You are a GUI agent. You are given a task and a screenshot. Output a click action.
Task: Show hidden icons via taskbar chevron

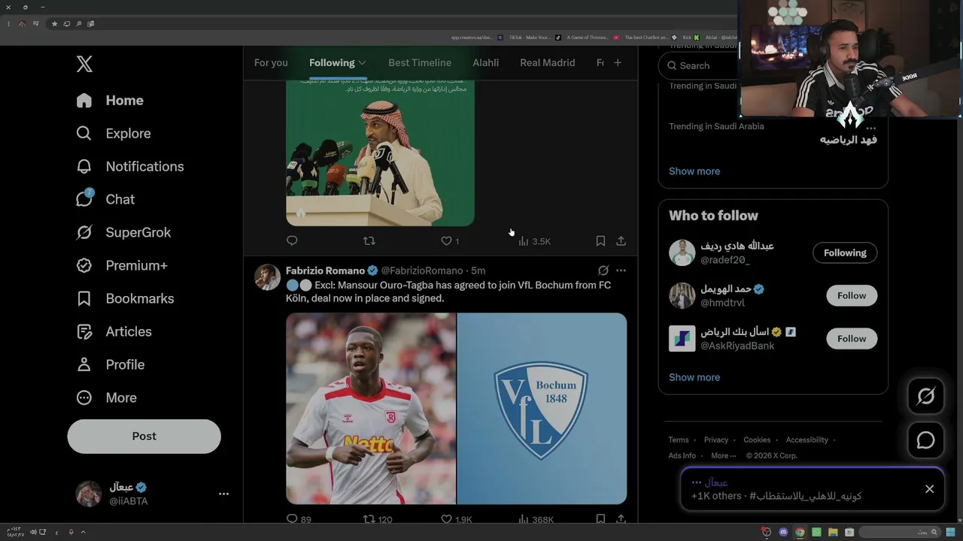click(83, 532)
